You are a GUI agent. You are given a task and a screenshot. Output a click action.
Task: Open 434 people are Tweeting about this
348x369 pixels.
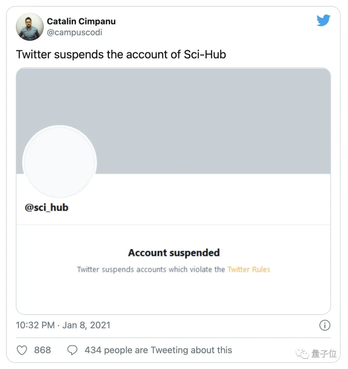tap(158, 350)
